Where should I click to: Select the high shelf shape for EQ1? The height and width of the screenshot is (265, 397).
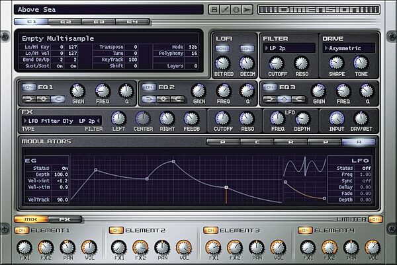pyautogui.click(x=58, y=99)
